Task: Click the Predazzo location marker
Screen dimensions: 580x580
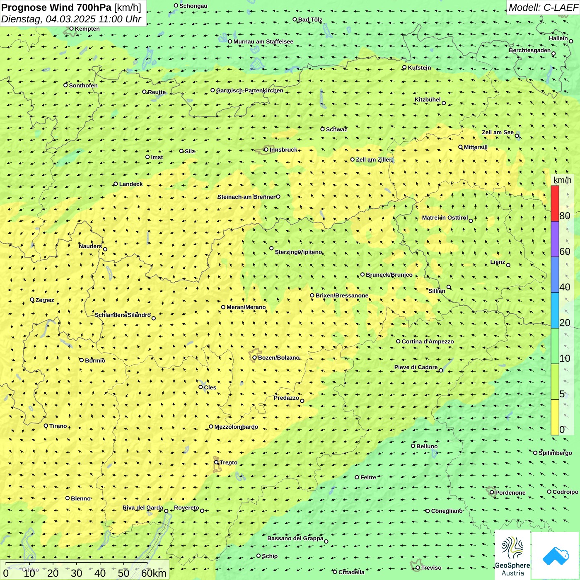Action: 302,401
